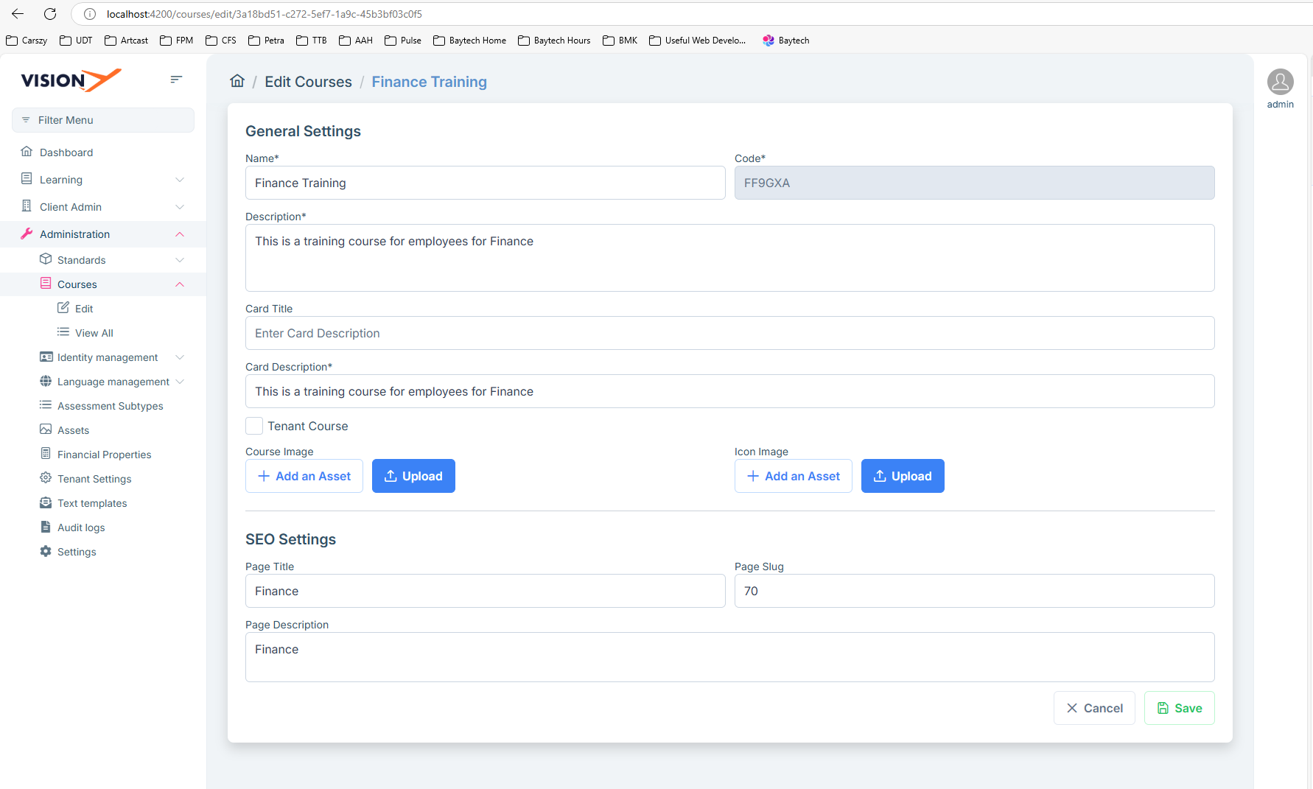The width and height of the screenshot is (1313, 789).
Task: Click the Card Title input field
Action: click(729, 333)
